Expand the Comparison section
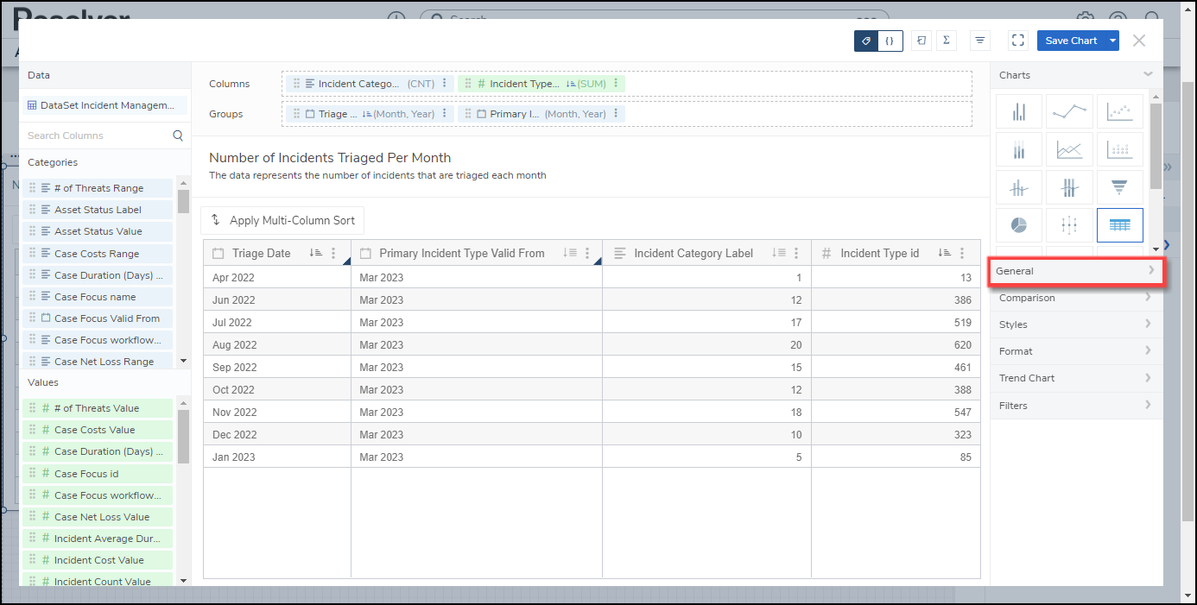 point(1076,298)
